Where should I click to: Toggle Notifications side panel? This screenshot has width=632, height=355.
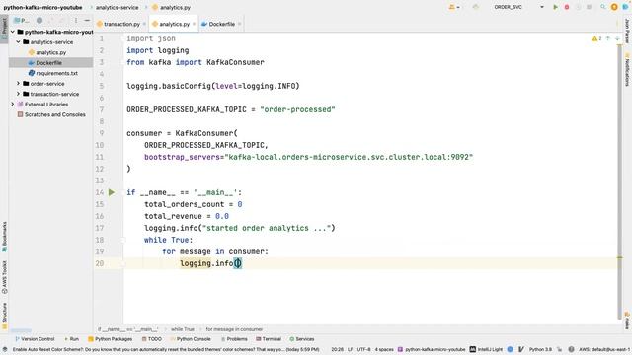pyautogui.click(x=627, y=69)
